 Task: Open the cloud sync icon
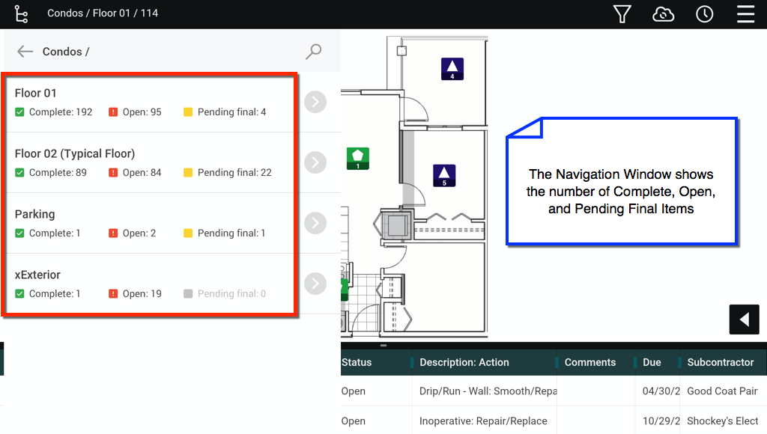pos(663,14)
